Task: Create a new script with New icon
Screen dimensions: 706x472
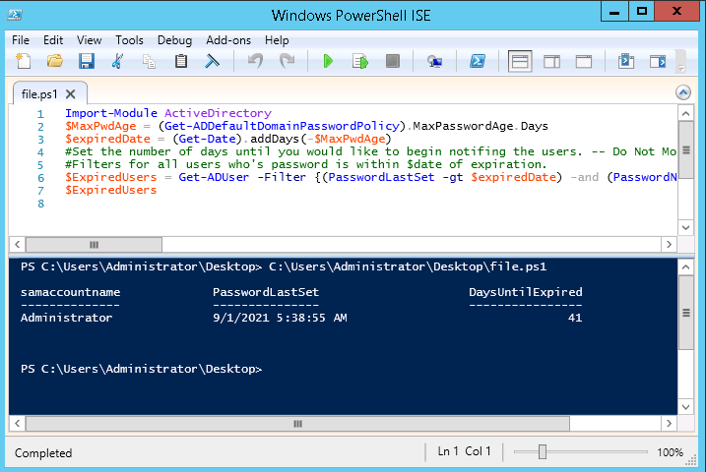Action: 23,61
